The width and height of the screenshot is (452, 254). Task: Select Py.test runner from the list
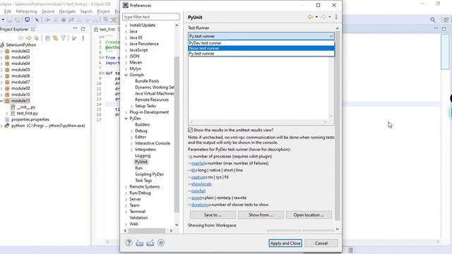261,54
